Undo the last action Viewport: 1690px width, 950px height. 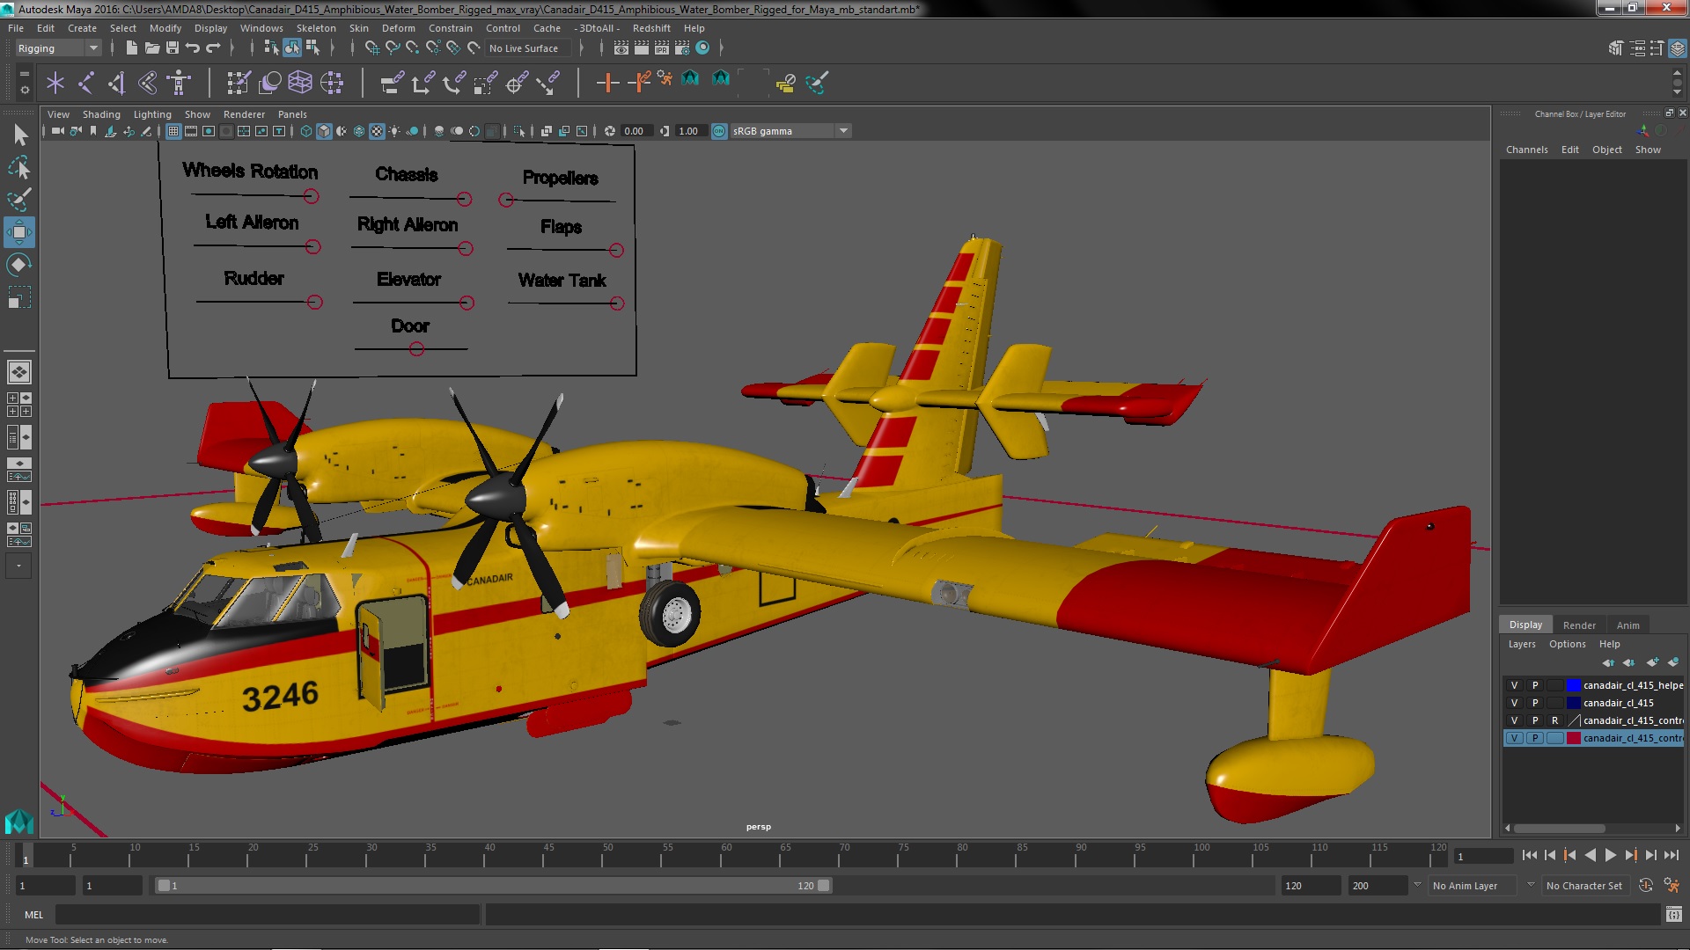tap(193, 47)
